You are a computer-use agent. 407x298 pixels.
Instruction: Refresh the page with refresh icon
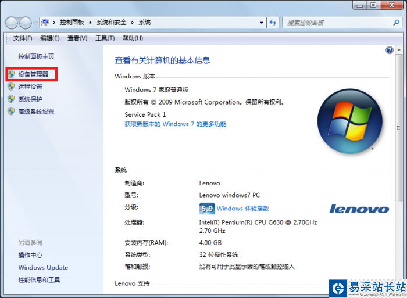tap(273, 23)
